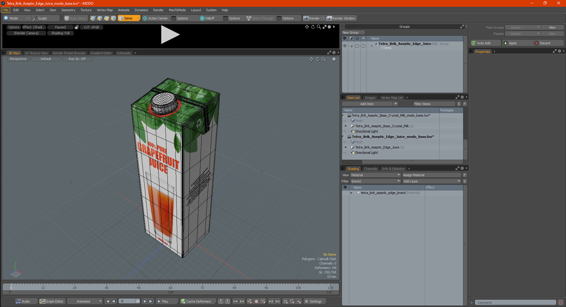Select Vertices selection mode icon
Screen dimensions: 566x307
(93, 18)
